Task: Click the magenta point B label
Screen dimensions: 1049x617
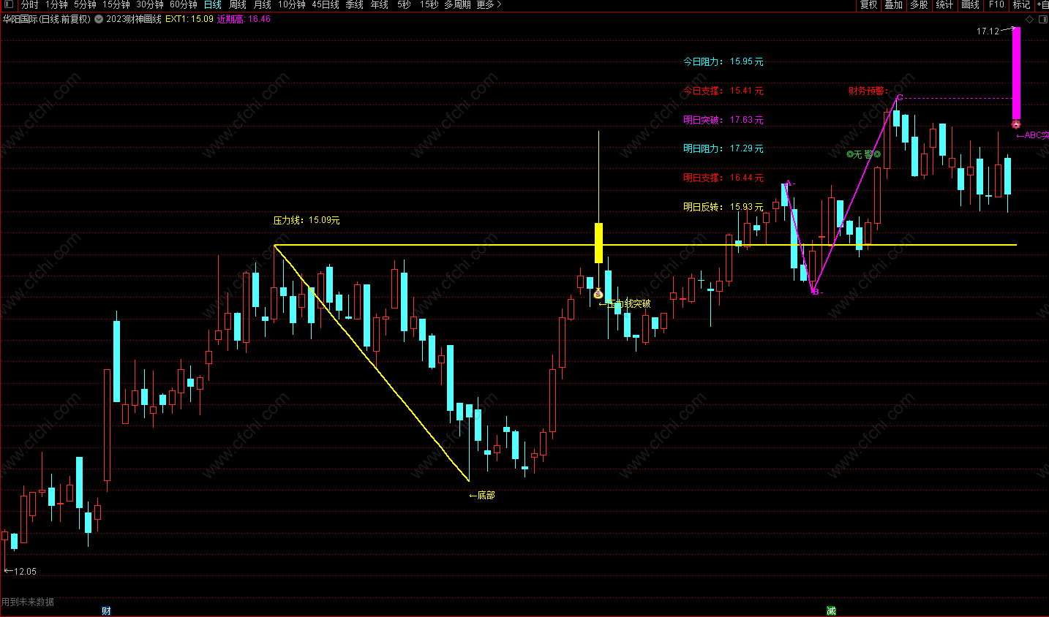Action: click(x=817, y=292)
